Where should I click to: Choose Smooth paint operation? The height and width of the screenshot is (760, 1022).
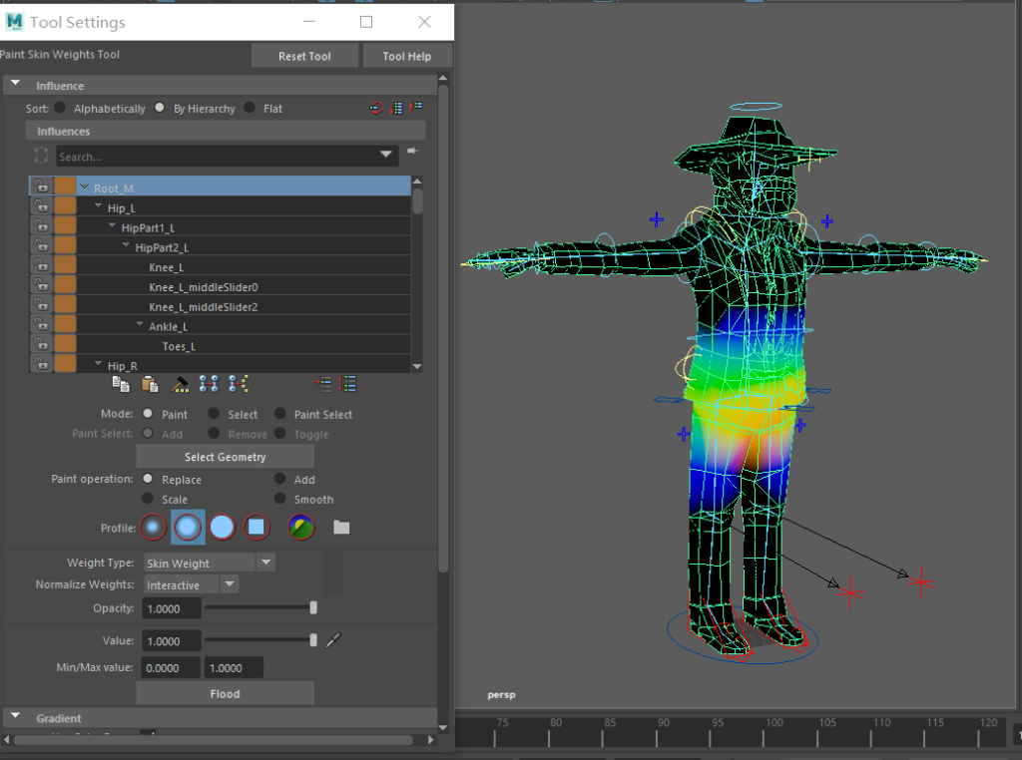280,499
